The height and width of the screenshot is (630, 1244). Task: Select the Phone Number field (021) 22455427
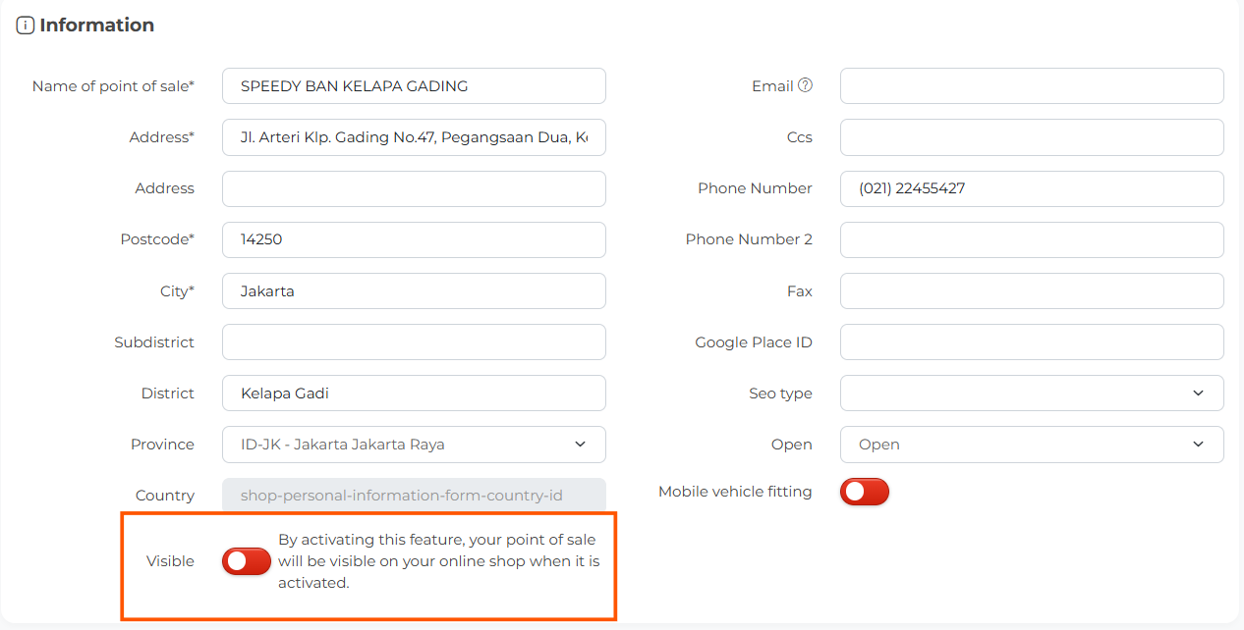1032,188
